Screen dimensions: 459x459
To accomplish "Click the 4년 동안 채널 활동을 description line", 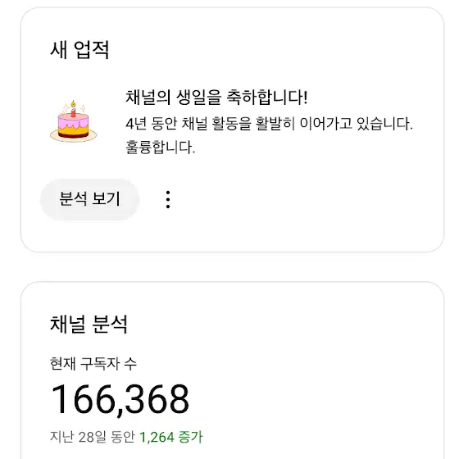I will 269,124.
